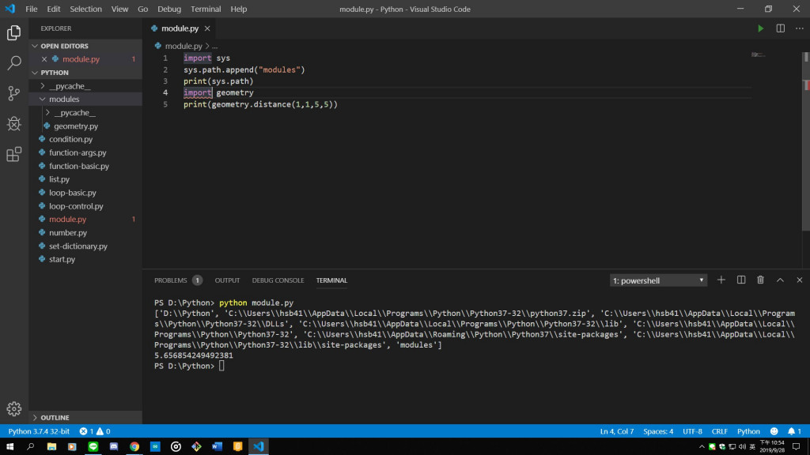Switch to the Output tab
The width and height of the screenshot is (810, 455).
(227, 280)
